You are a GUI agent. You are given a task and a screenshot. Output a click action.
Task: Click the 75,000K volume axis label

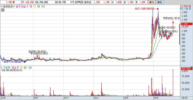pos(185,76)
